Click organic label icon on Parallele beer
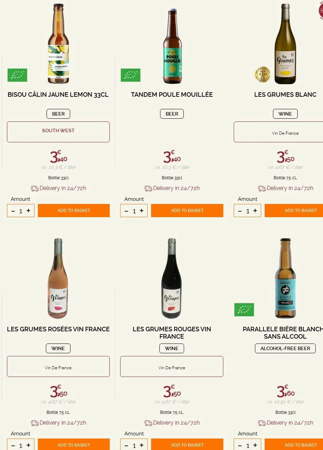The image size is (323, 450). (x=244, y=310)
